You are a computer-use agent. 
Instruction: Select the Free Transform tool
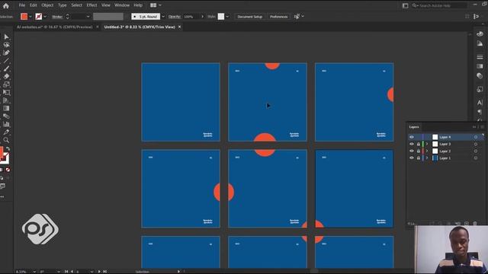[x=6, y=93]
